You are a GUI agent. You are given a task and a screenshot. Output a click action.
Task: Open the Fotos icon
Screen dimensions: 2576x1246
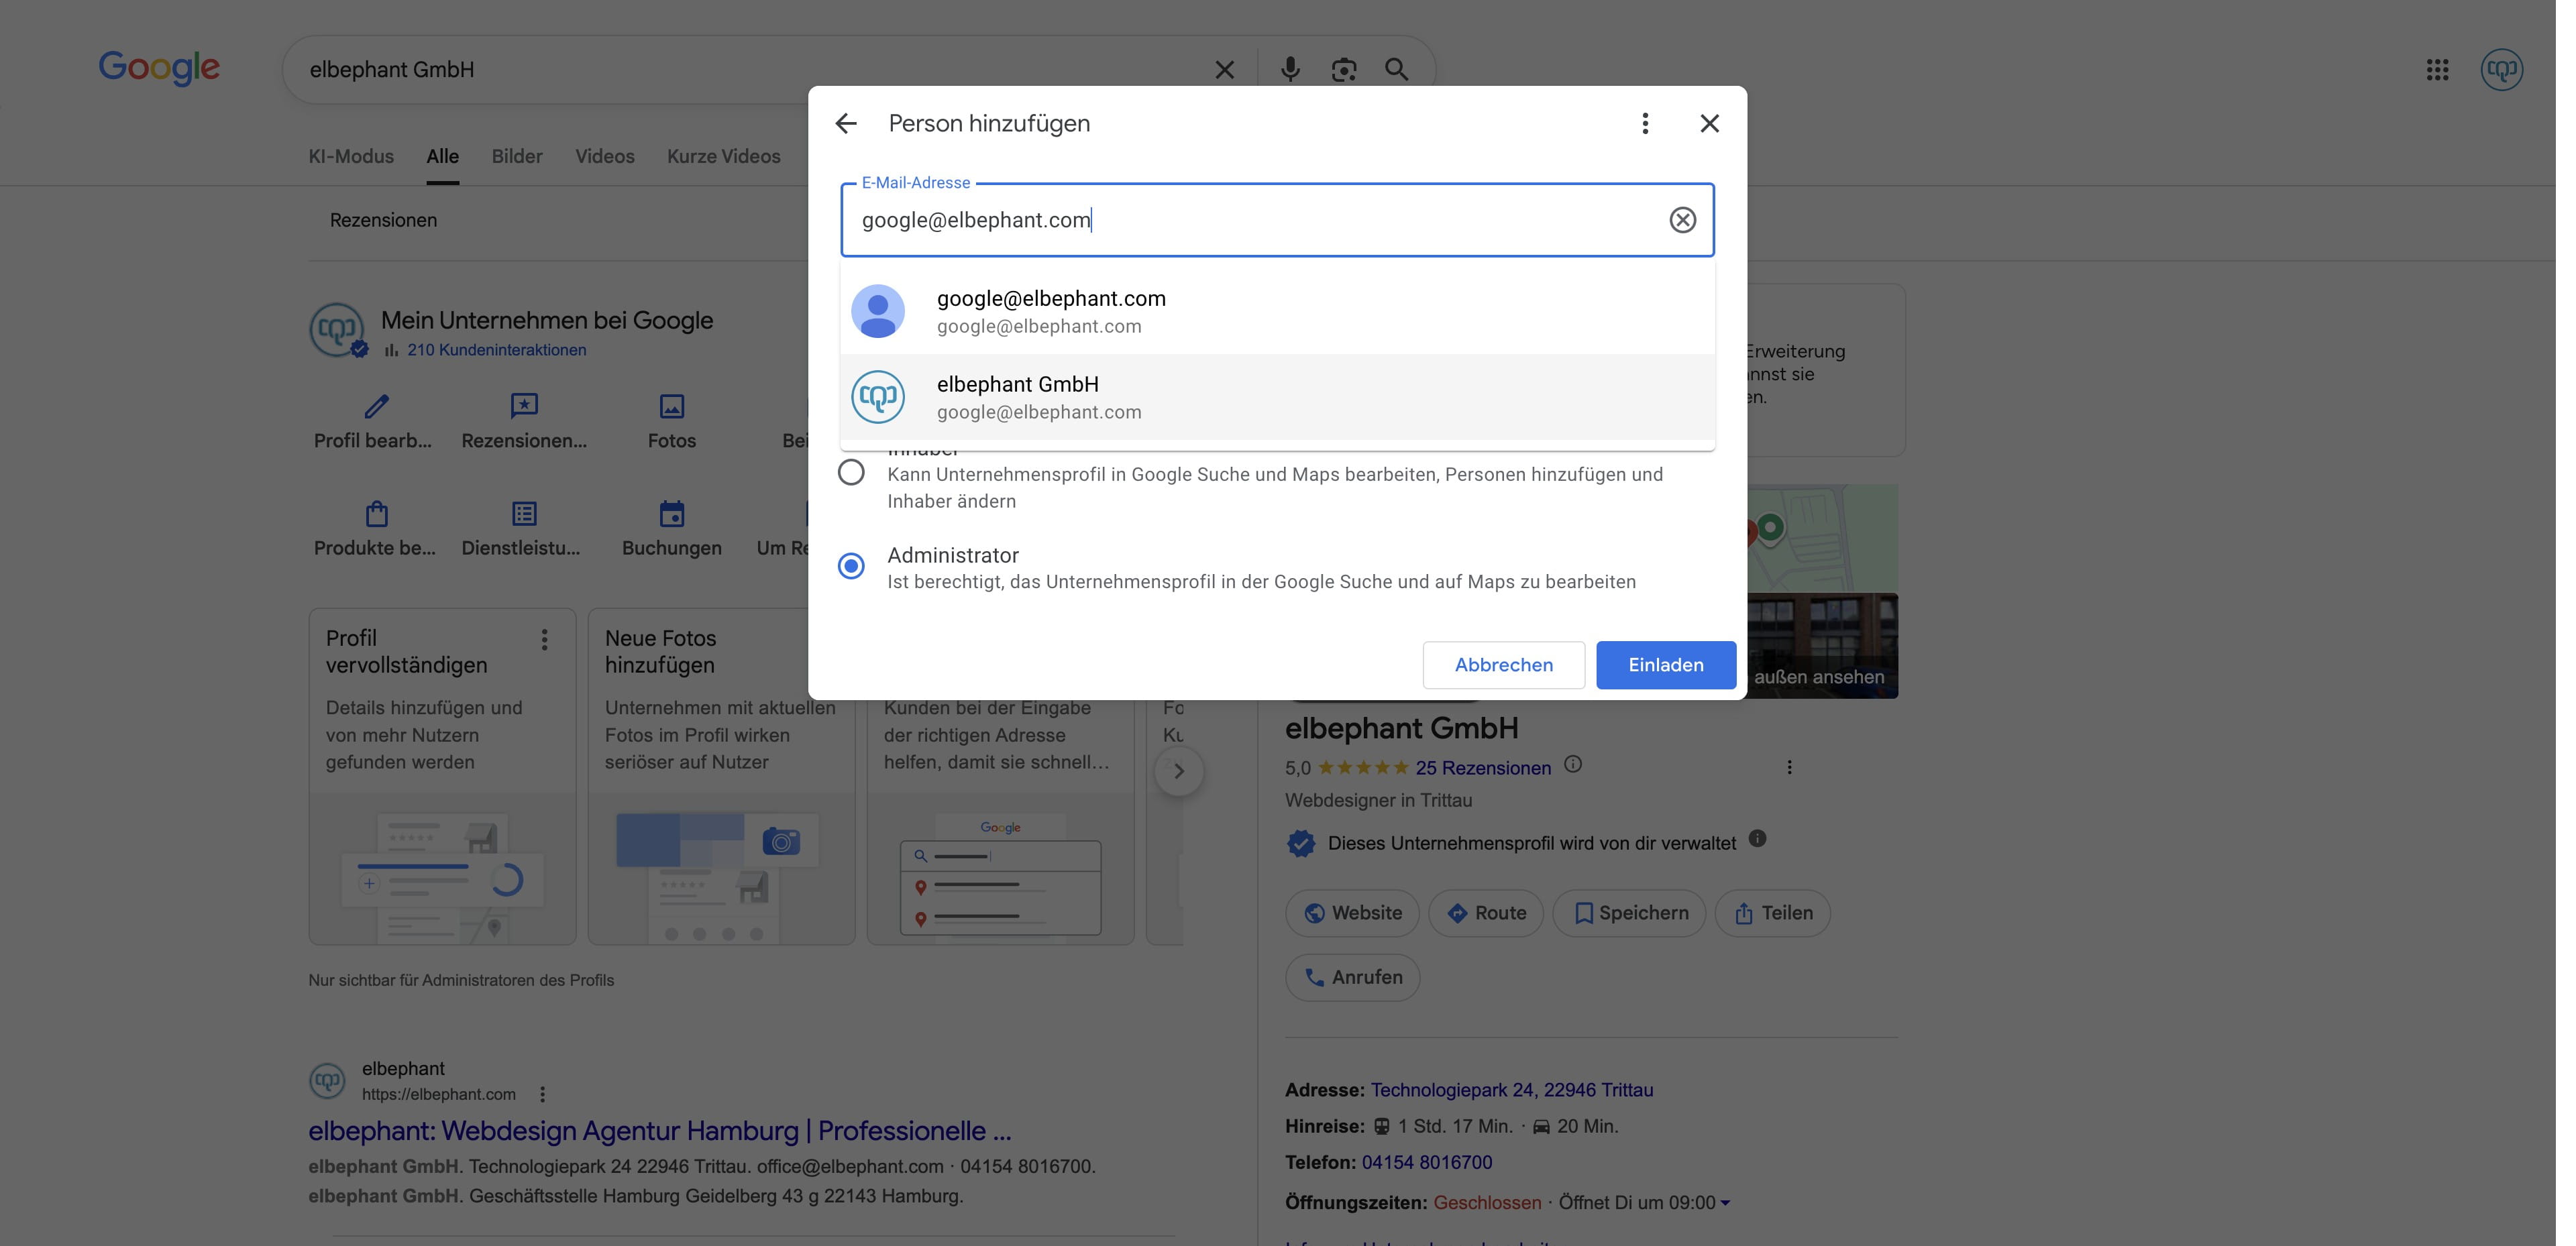click(671, 406)
